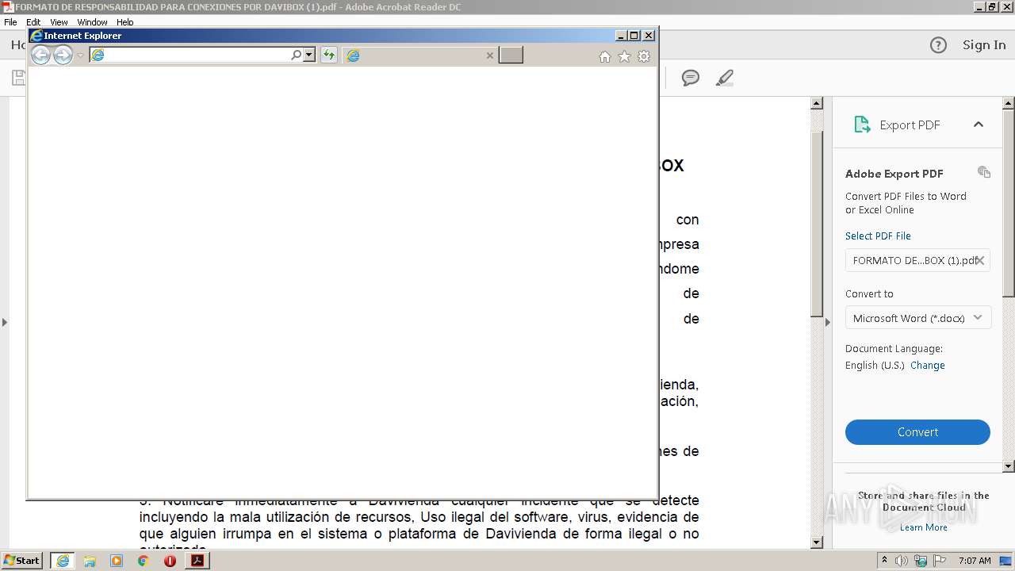The image size is (1015, 571).
Task: Close the current Internet Explorer tab
Action: click(489, 56)
